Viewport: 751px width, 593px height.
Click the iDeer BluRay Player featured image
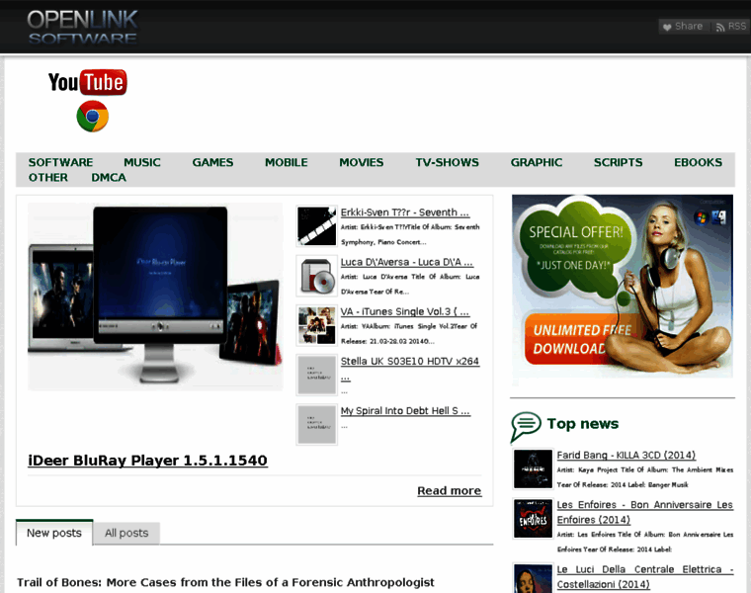155,296
